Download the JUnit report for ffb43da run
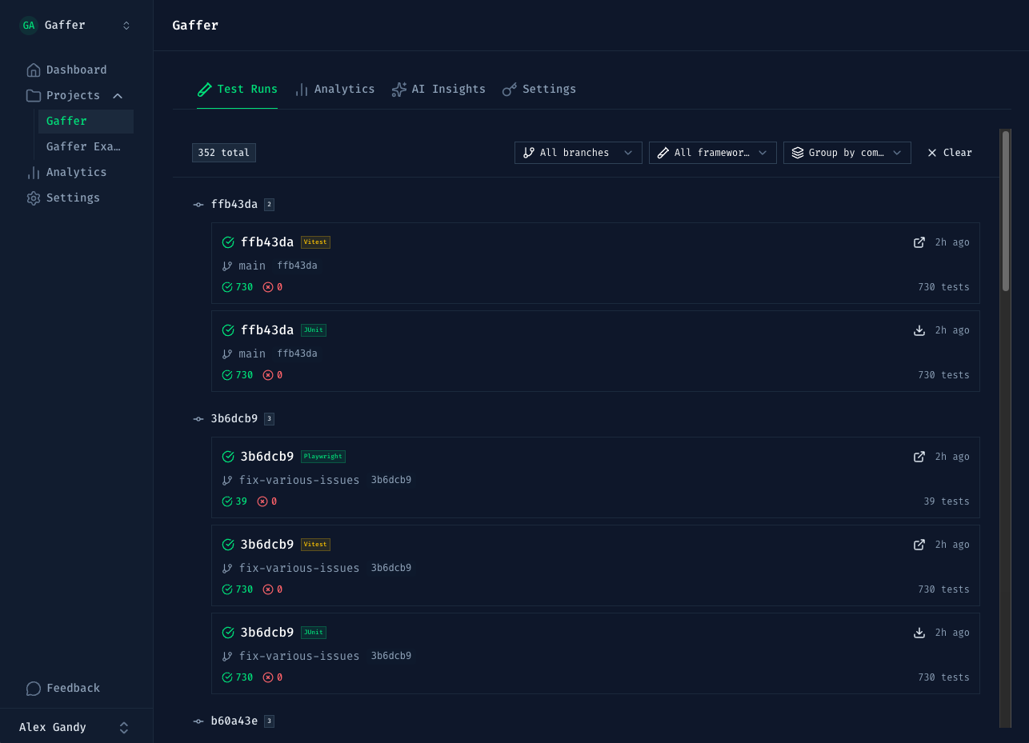Viewport: 1029px width, 743px height. (x=919, y=330)
